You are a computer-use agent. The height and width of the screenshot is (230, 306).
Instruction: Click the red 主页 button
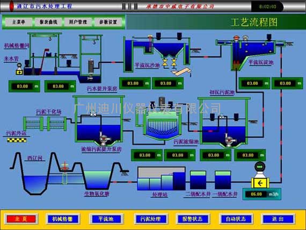pyautogui.click(x=21, y=219)
